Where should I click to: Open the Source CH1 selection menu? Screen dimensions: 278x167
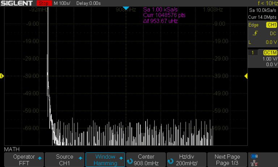coord(64,160)
